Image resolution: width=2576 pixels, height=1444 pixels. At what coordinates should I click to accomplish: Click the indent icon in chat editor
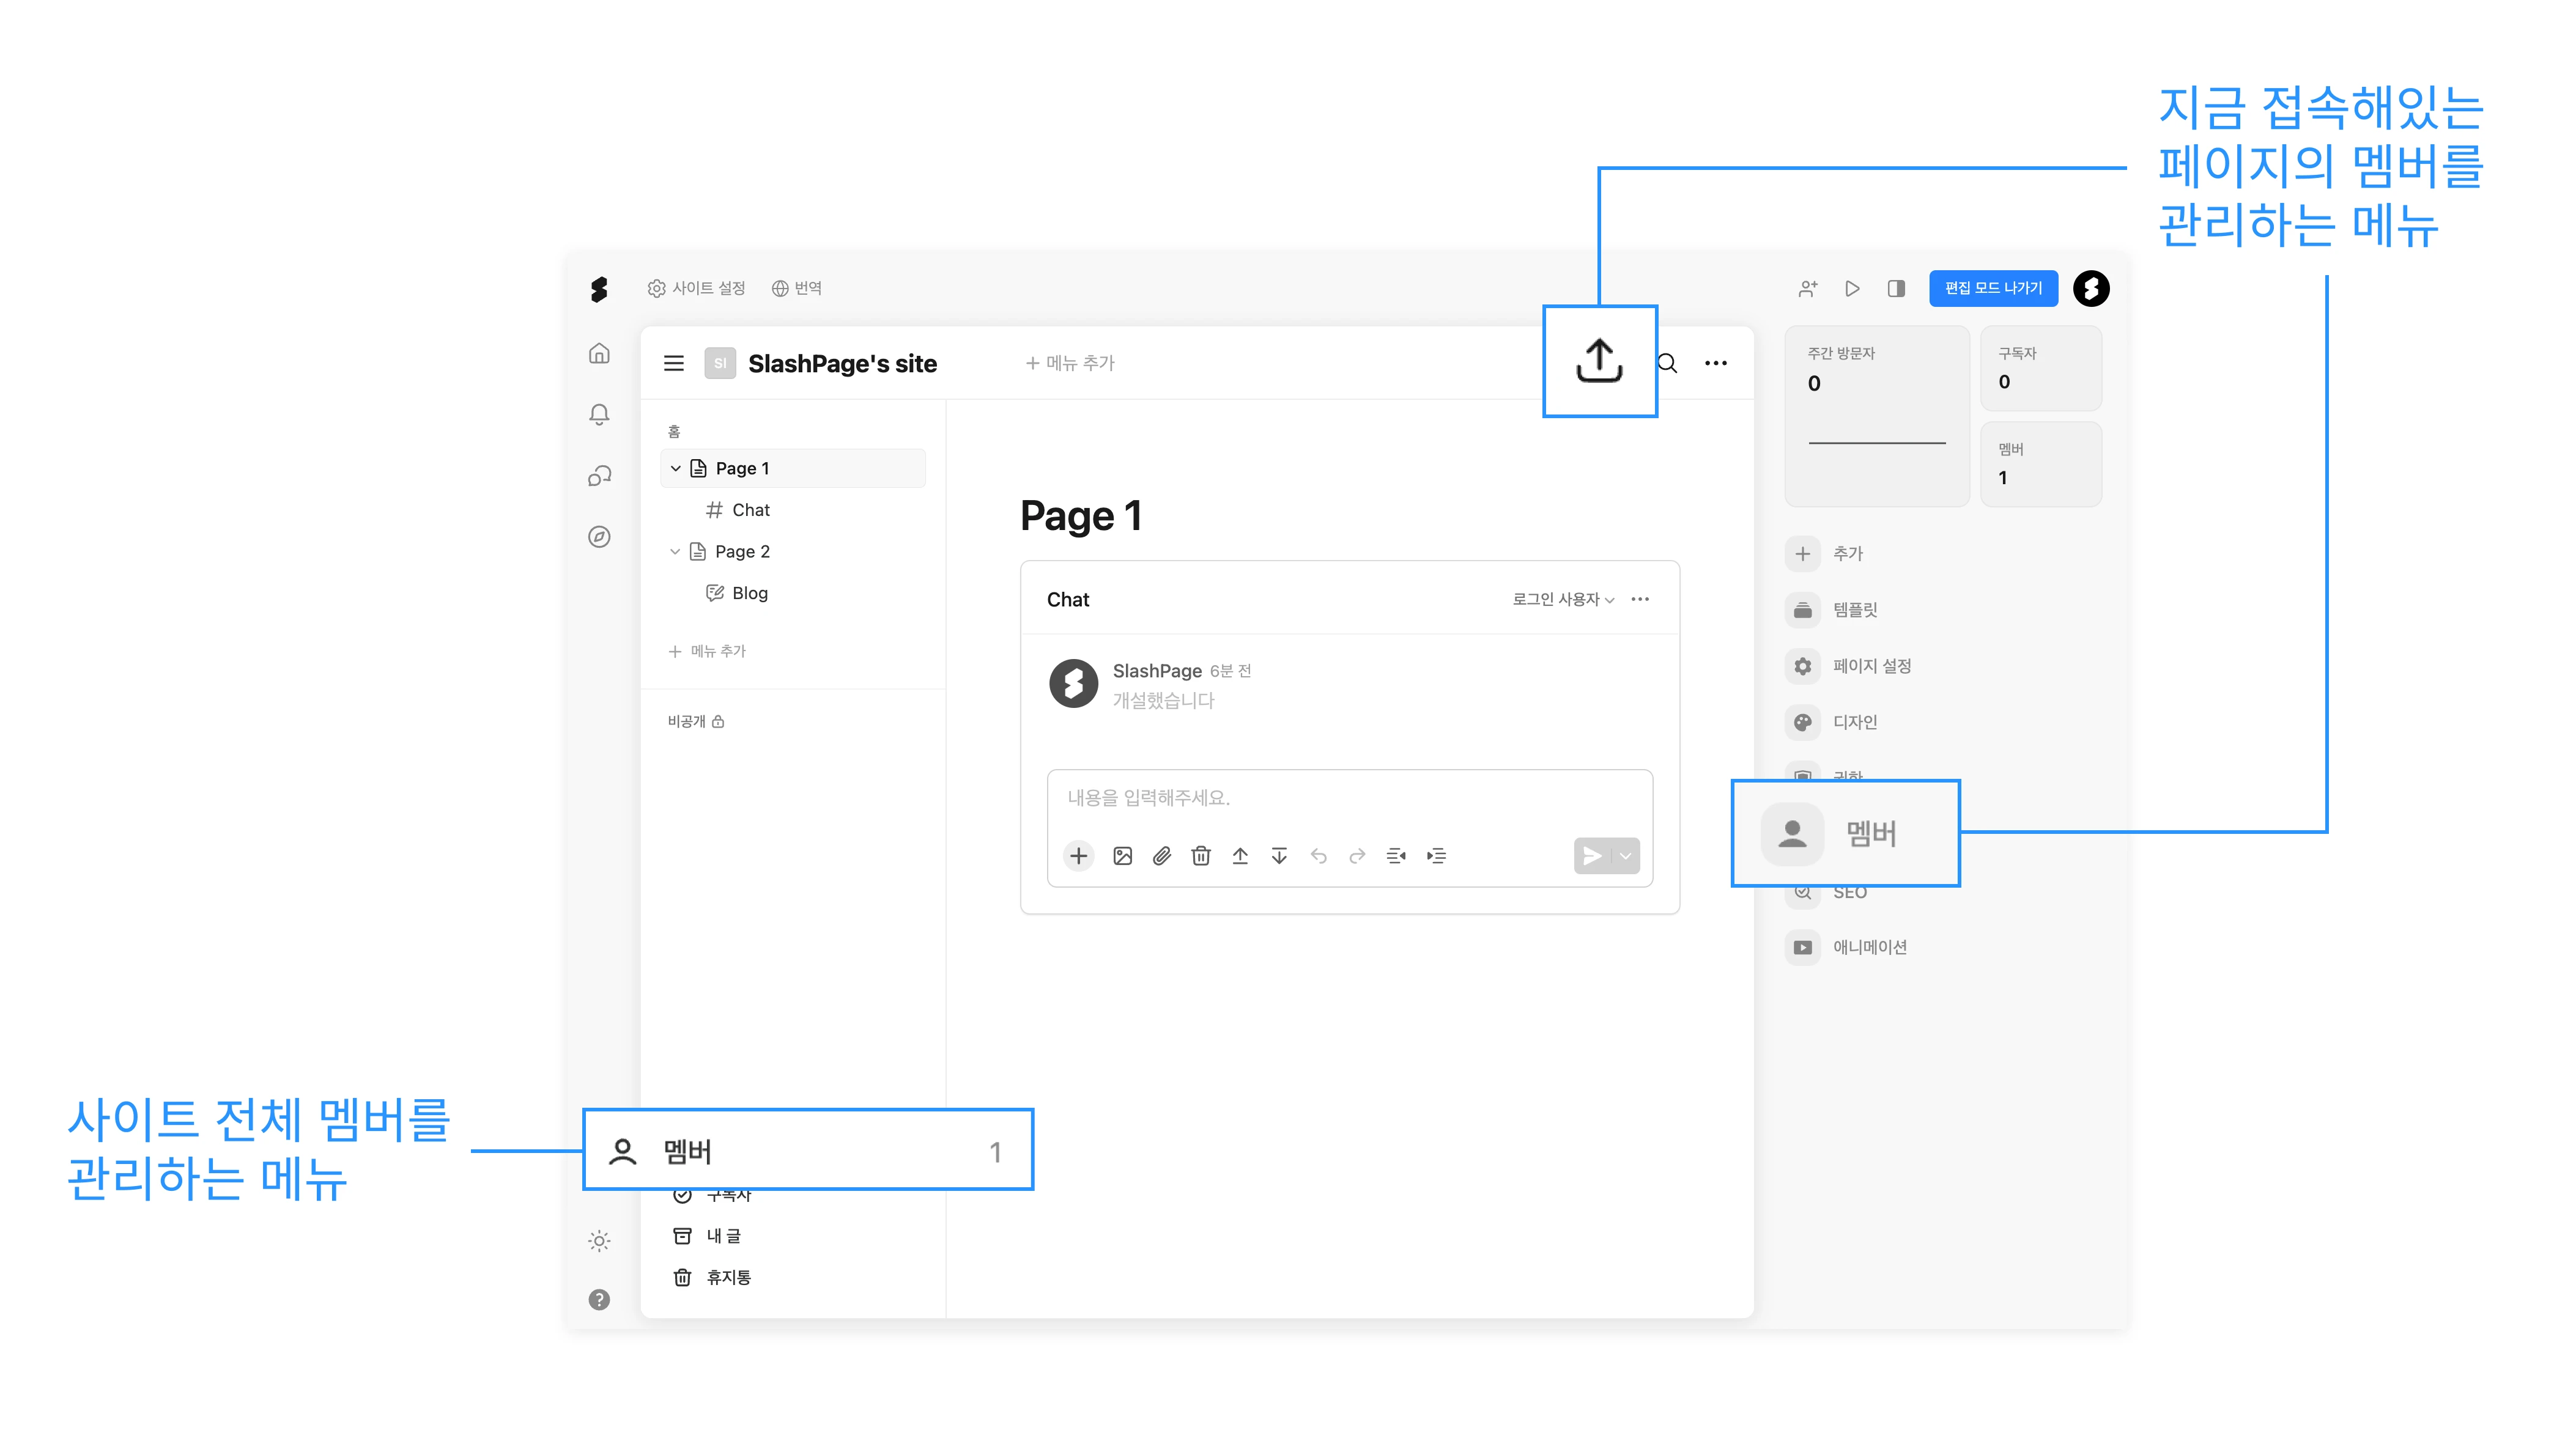click(x=1436, y=856)
